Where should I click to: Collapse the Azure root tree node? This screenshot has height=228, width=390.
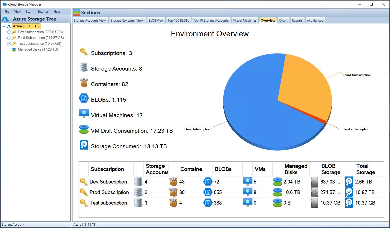[4, 26]
